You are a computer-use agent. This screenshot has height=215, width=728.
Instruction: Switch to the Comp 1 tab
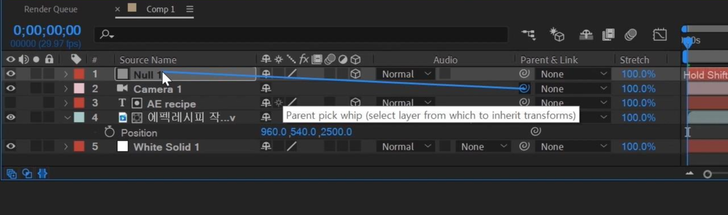pos(160,9)
